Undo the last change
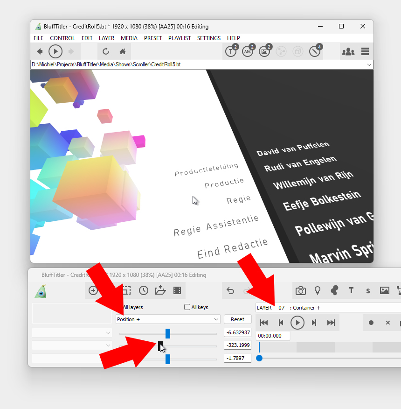This screenshot has height=409, width=401. point(230,290)
